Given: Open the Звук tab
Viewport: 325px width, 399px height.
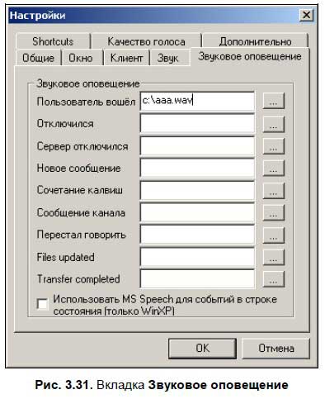Looking at the screenshot, I should coord(167,58).
